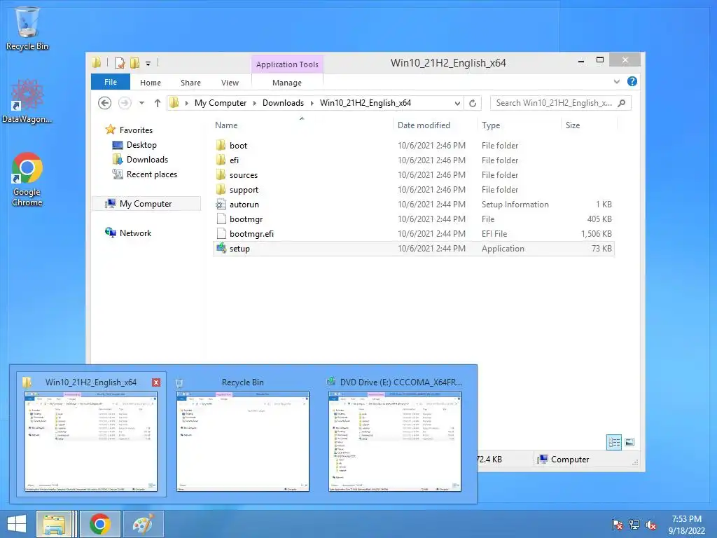Click File Explorer taskbar button

(x=54, y=524)
